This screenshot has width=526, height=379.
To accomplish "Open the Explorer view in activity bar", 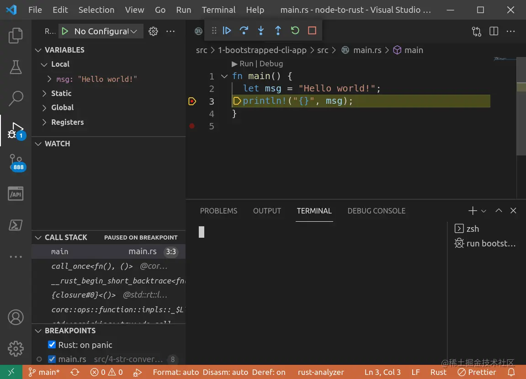I will tap(16, 35).
